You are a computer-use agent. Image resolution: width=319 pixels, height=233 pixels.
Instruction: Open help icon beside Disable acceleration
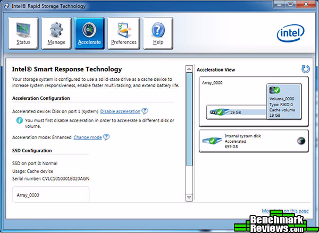[145, 111]
